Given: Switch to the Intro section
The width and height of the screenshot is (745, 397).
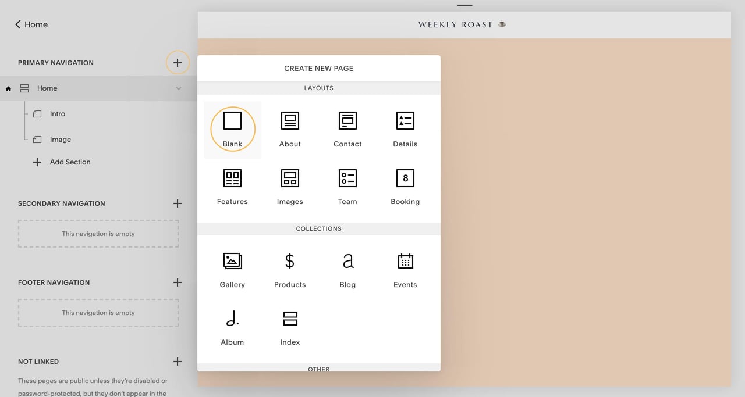Looking at the screenshot, I should point(56,114).
